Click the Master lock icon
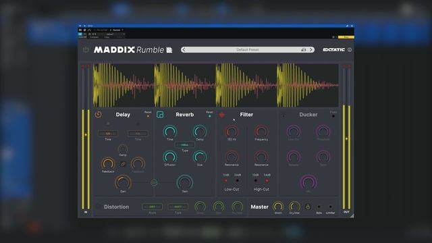 pyautogui.click(x=308, y=207)
